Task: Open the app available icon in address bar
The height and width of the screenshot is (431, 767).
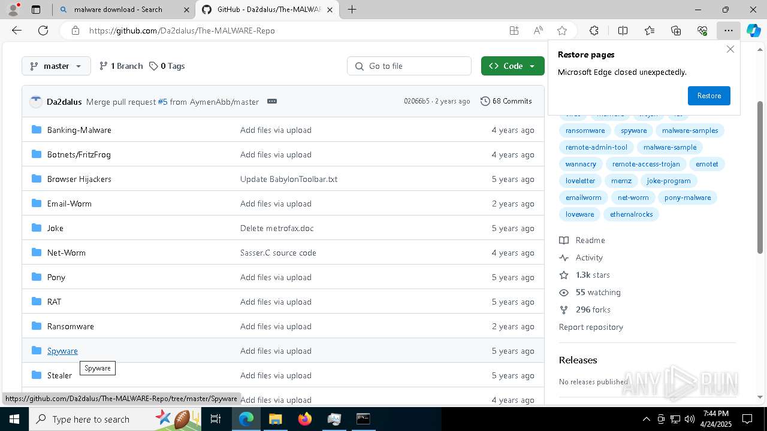Action: point(514,31)
